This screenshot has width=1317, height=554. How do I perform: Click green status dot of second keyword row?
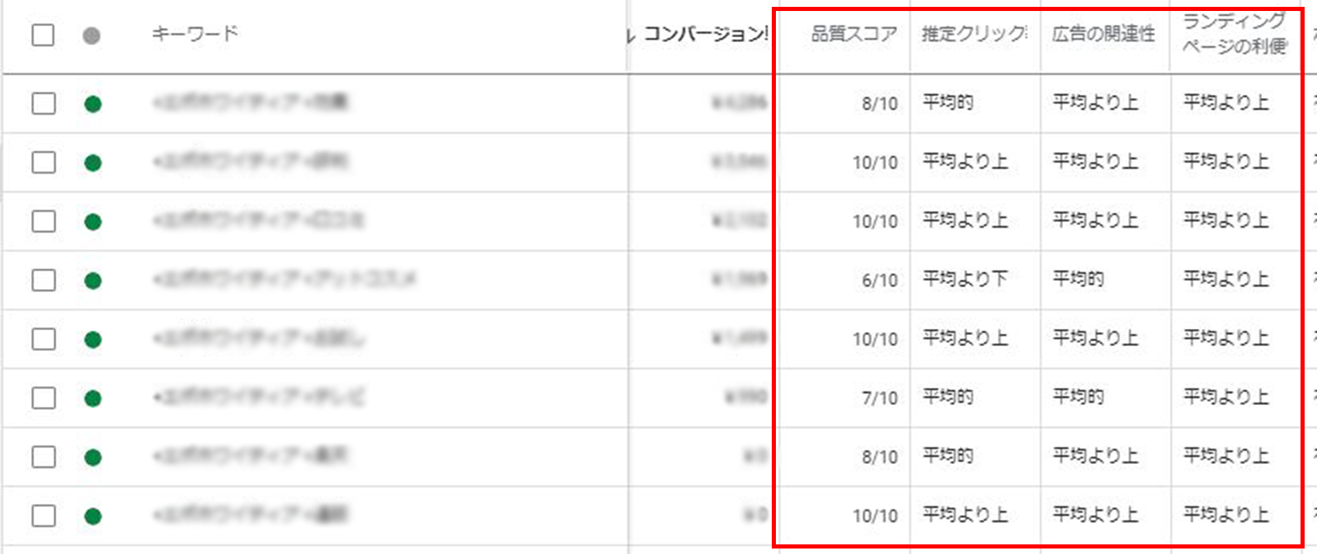93,163
